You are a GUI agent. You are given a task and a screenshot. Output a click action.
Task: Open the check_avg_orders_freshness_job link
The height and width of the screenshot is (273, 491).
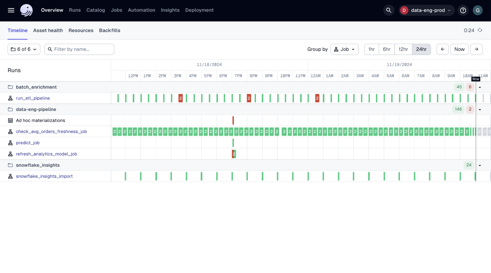pyautogui.click(x=51, y=131)
